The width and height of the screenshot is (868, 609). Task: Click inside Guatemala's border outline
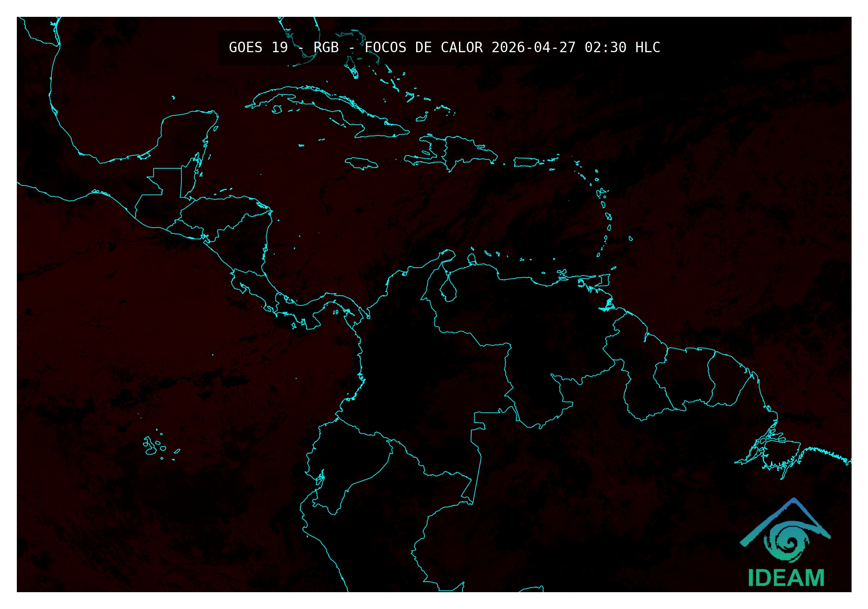[162, 198]
